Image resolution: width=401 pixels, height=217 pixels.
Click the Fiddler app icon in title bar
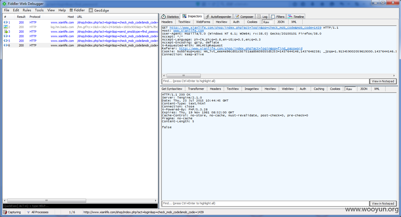pyautogui.click(x=4, y=4)
